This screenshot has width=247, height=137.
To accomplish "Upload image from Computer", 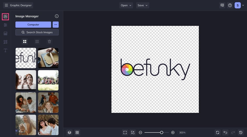I will coord(33,24).
